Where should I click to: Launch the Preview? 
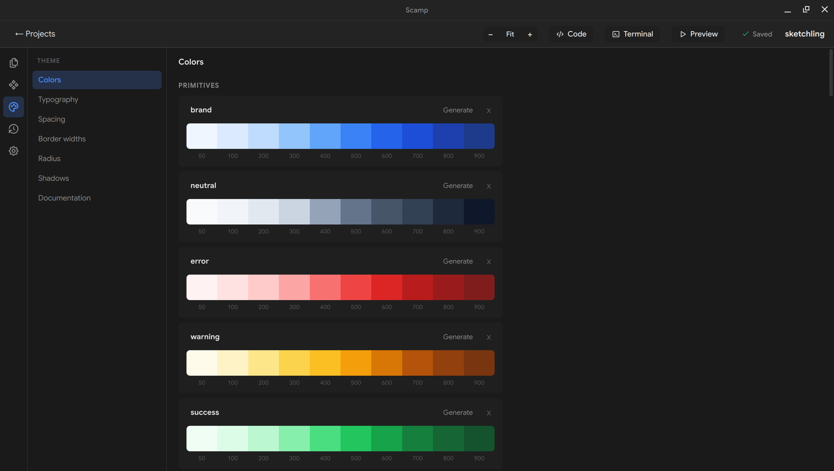pos(698,34)
